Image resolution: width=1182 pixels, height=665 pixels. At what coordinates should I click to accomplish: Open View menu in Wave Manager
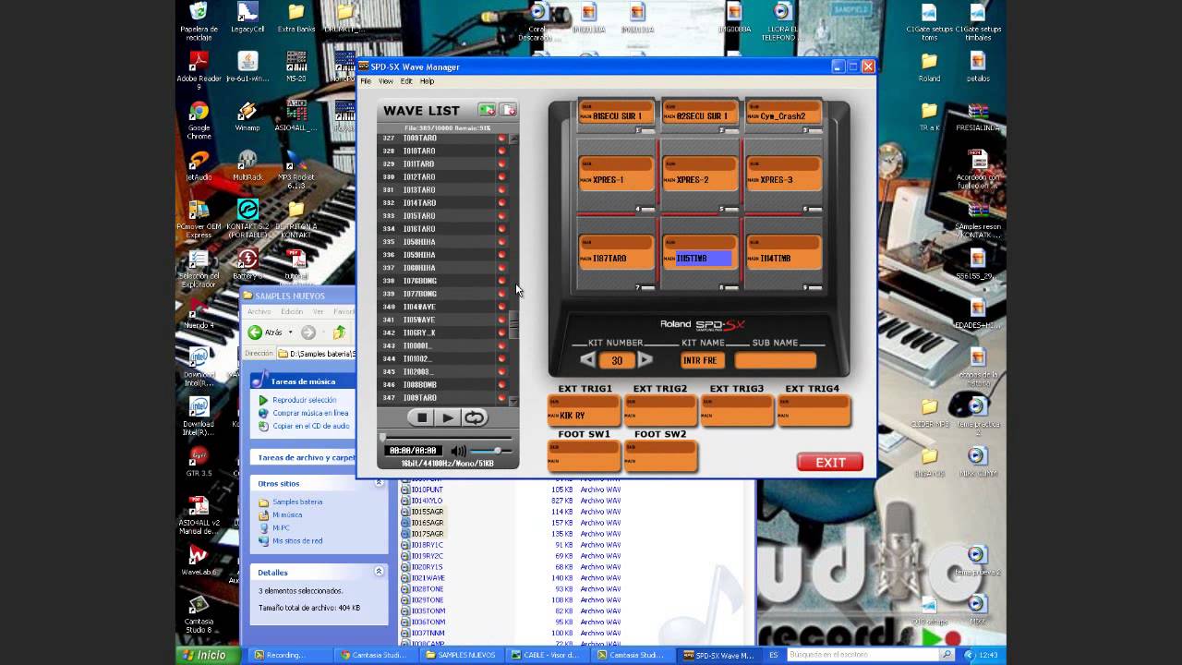coord(386,81)
